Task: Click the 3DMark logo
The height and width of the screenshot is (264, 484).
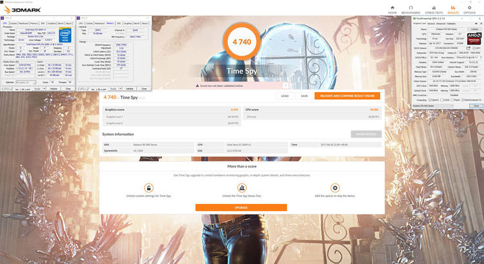Action: (x=22, y=10)
